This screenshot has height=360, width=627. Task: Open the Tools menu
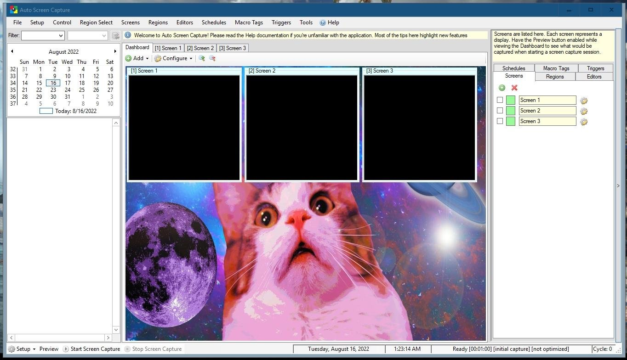[x=306, y=22]
